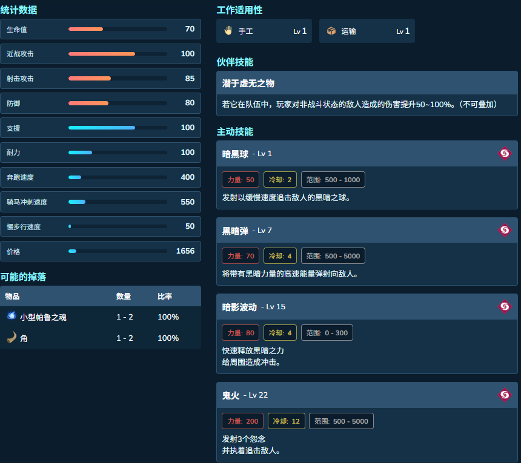Image resolution: width=521 pixels, height=463 pixels.
Task: Click the 范围: 500 - 1000 tag
Action: pos(333,180)
